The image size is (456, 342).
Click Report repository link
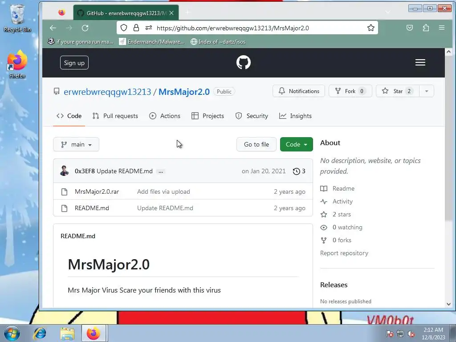click(x=344, y=253)
